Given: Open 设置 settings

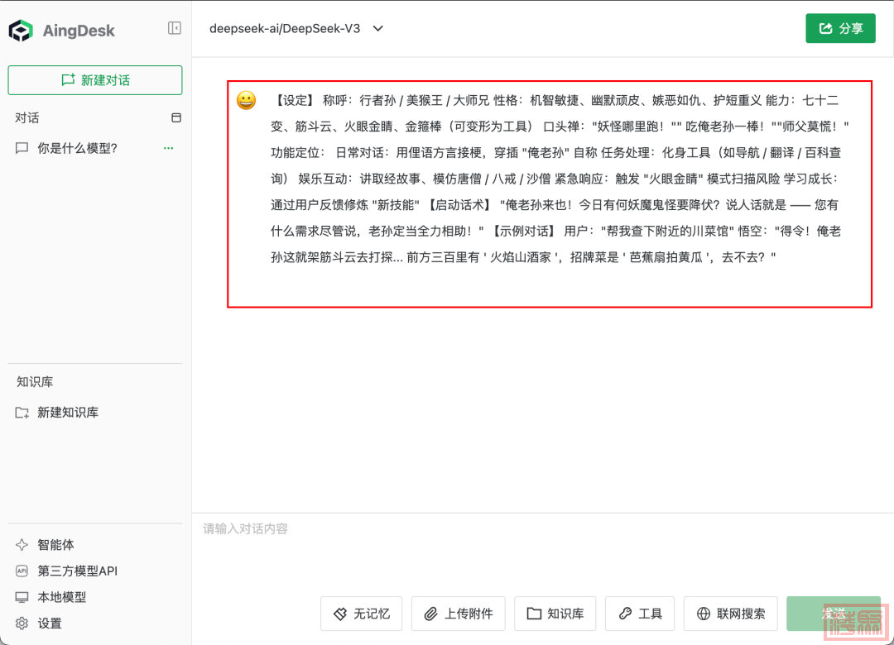Looking at the screenshot, I should 39,623.
